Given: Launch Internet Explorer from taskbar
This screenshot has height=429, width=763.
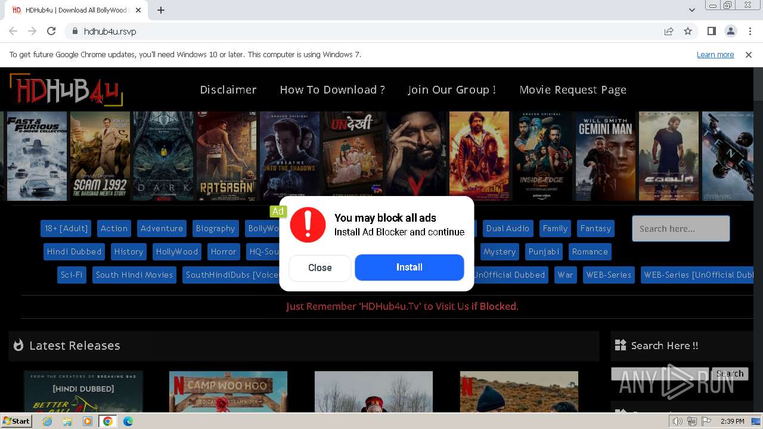Looking at the screenshot, I should click(47, 421).
